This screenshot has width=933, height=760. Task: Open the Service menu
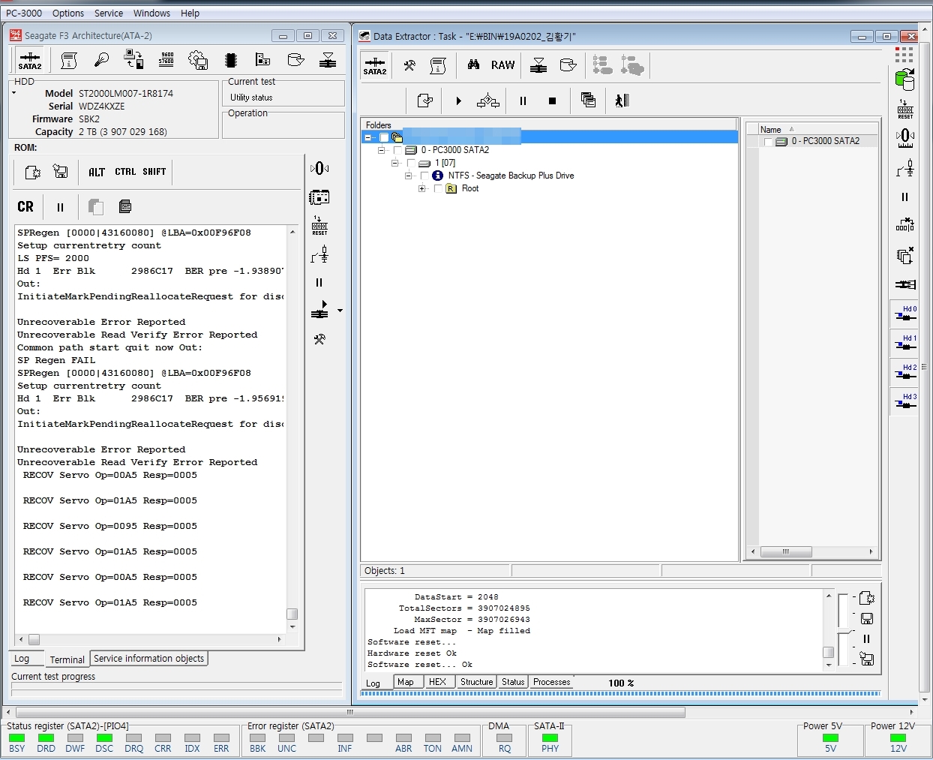click(x=109, y=13)
